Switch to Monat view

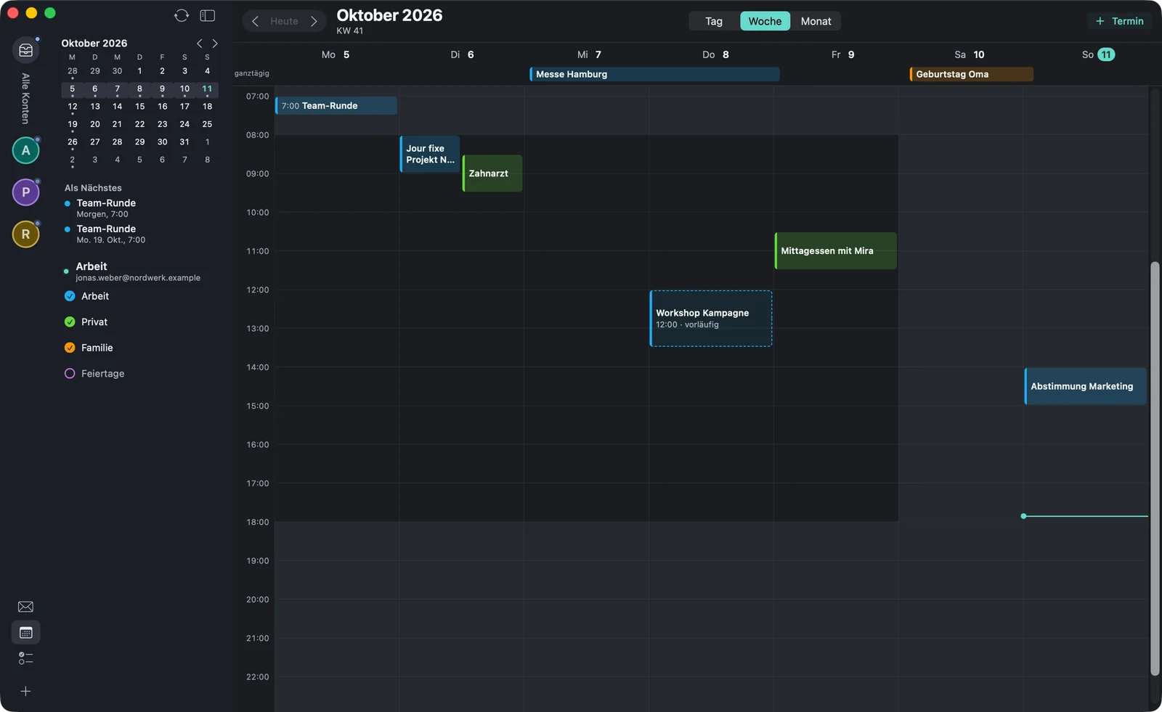pyautogui.click(x=816, y=21)
